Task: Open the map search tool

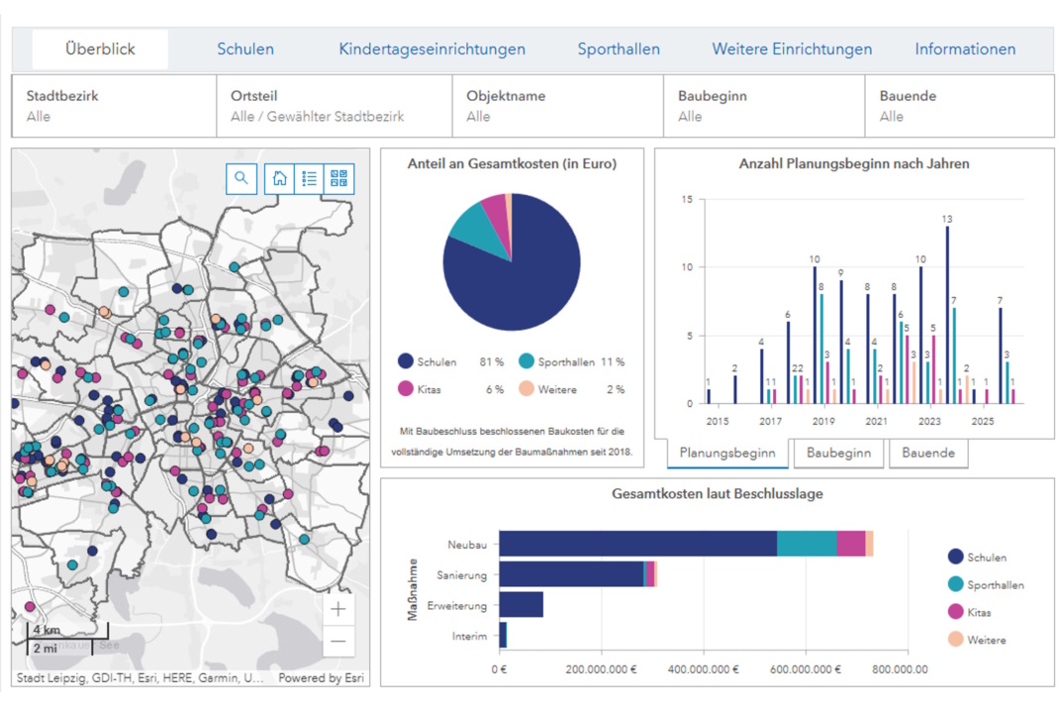Action: click(x=241, y=178)
